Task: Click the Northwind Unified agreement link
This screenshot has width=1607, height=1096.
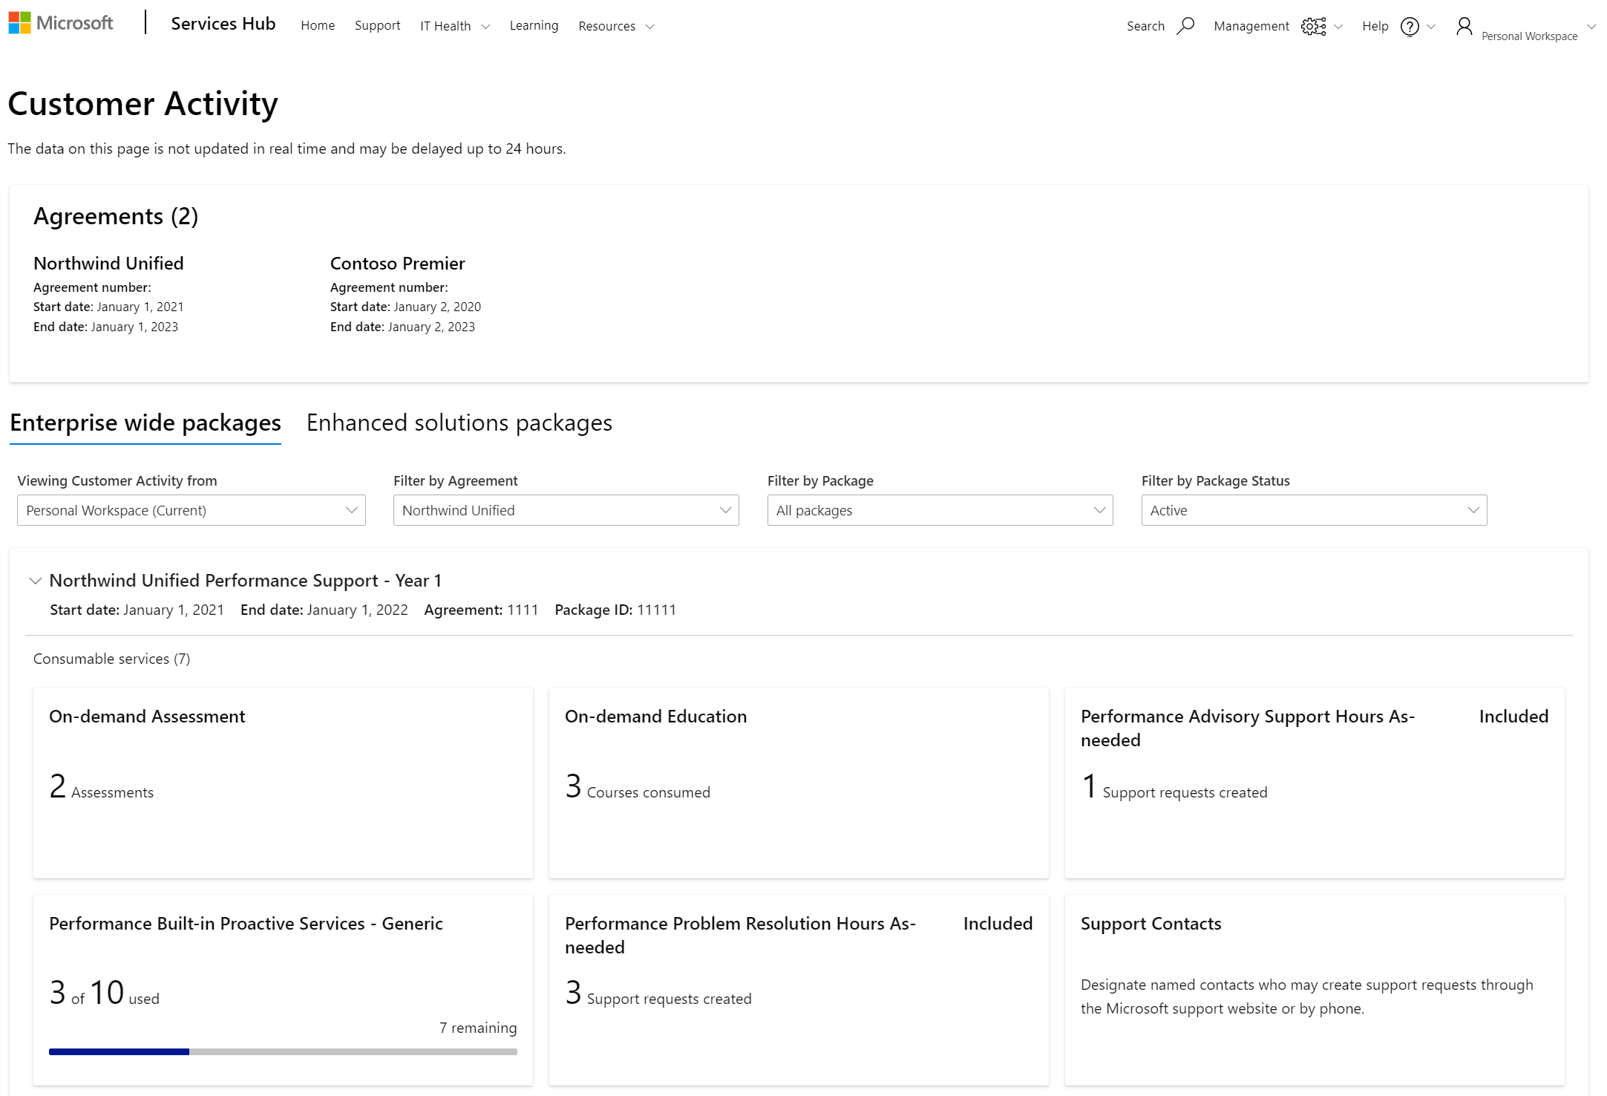Action: (108, 263)
